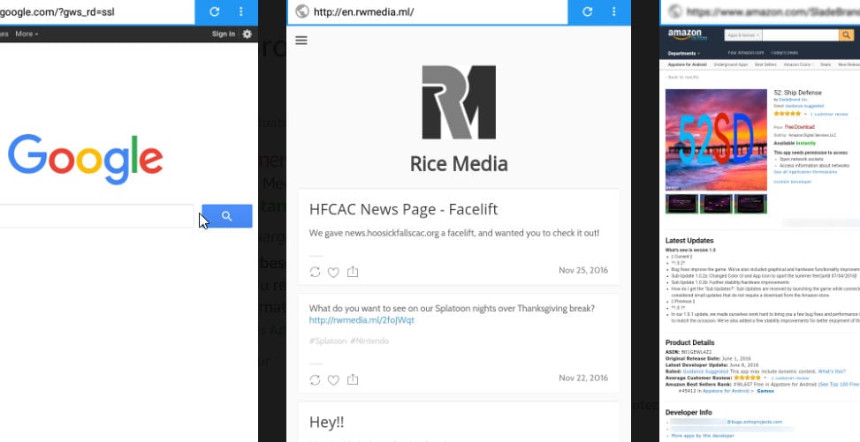Viewport: 860px width, 442px height.
Task: Open the SladeBrand Inc. developer link
Action: coord(793,100)
